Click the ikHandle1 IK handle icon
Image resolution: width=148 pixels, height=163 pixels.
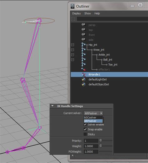point(84,74)
